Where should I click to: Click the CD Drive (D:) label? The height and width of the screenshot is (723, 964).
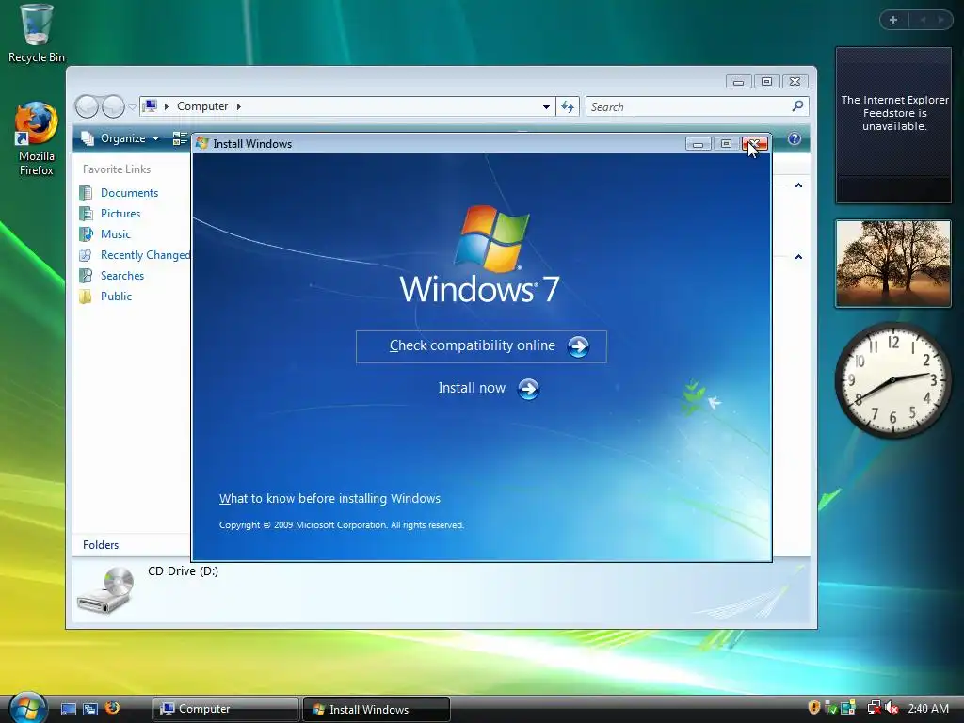click(183, 571)
